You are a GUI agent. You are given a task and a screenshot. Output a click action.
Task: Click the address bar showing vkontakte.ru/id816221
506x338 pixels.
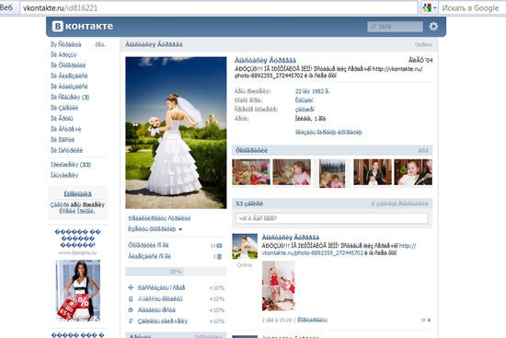219,7
